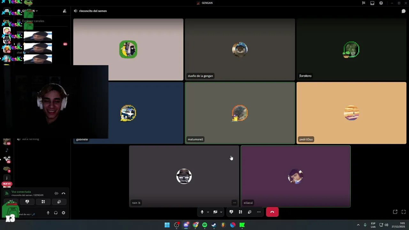Viewport: 409px width, 230px height.
Task: Disconnect via the small phone icon in voice panel
Action: coord(63,193)
